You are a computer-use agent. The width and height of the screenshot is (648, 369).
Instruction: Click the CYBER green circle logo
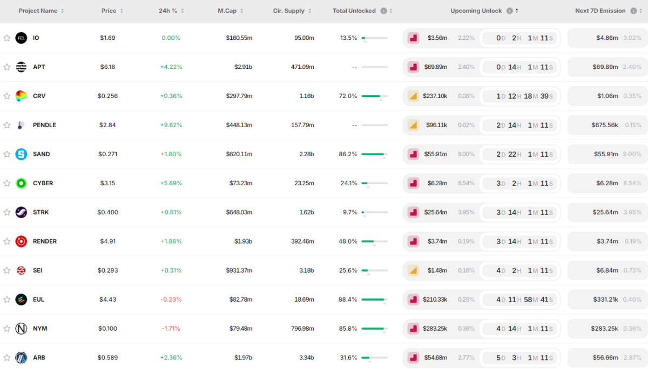click(x=21, y=184)
